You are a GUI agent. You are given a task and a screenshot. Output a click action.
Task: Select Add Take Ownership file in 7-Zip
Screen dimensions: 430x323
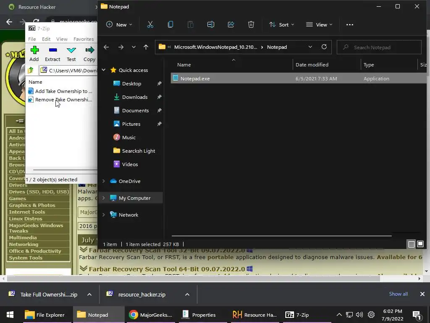point(60,91)
